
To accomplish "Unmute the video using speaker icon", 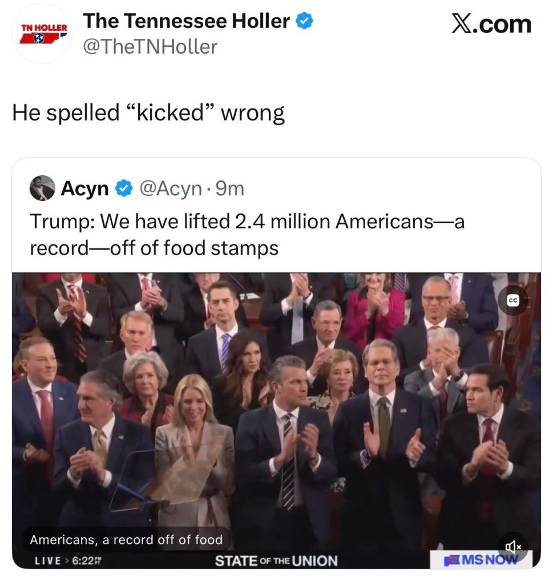I will [x=513, y=546].
